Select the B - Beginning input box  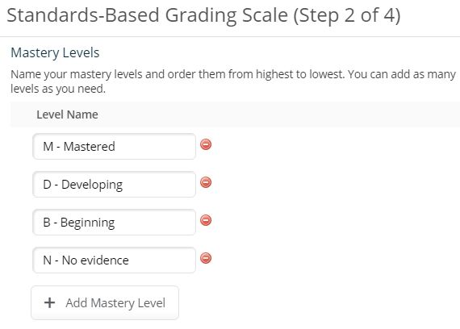coord(114,222)
